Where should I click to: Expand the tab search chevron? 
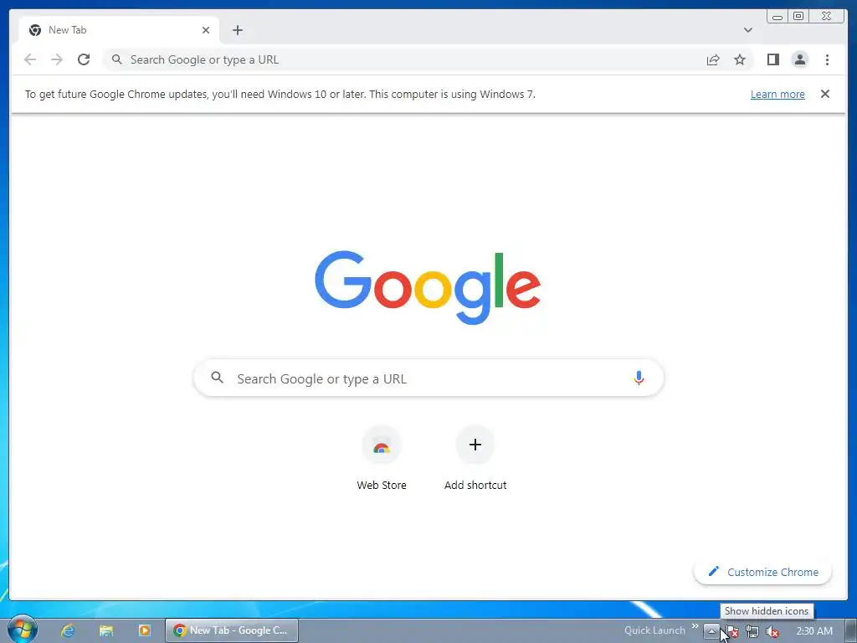747,30
